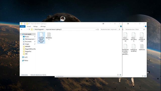Refresh the Mods window folder
The height and width of the screenshot is (91, 161).
pyautogui.click(x=123, y=30)
